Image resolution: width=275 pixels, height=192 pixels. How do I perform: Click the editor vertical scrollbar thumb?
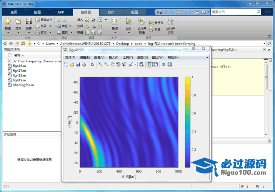(266, 77)
